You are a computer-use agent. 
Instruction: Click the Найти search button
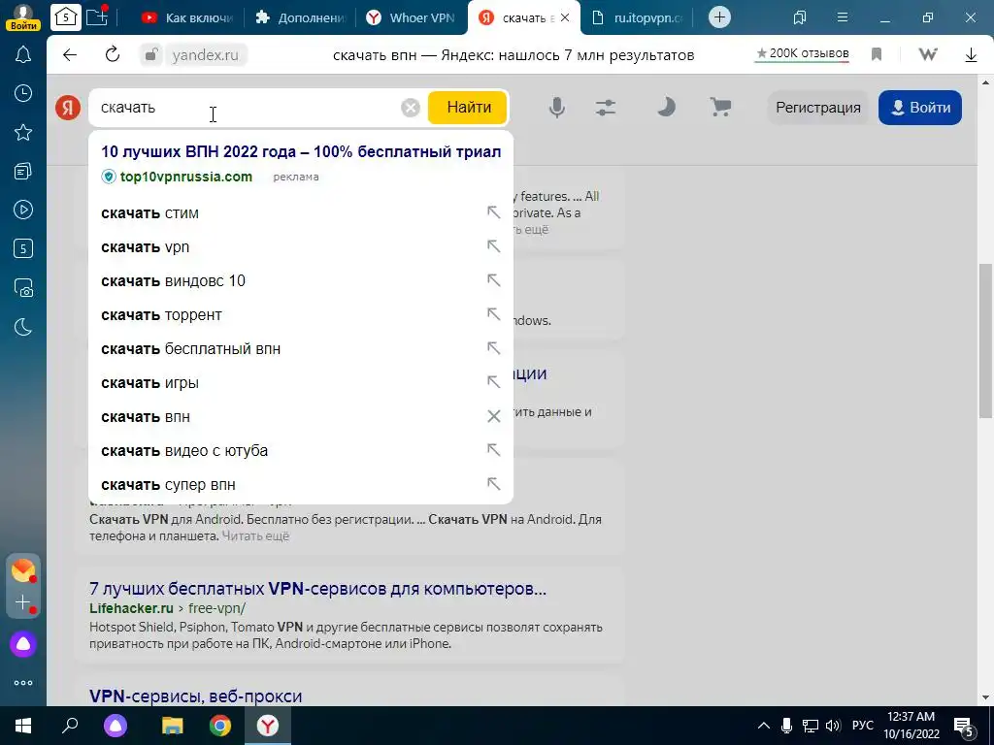coord(468,107)
